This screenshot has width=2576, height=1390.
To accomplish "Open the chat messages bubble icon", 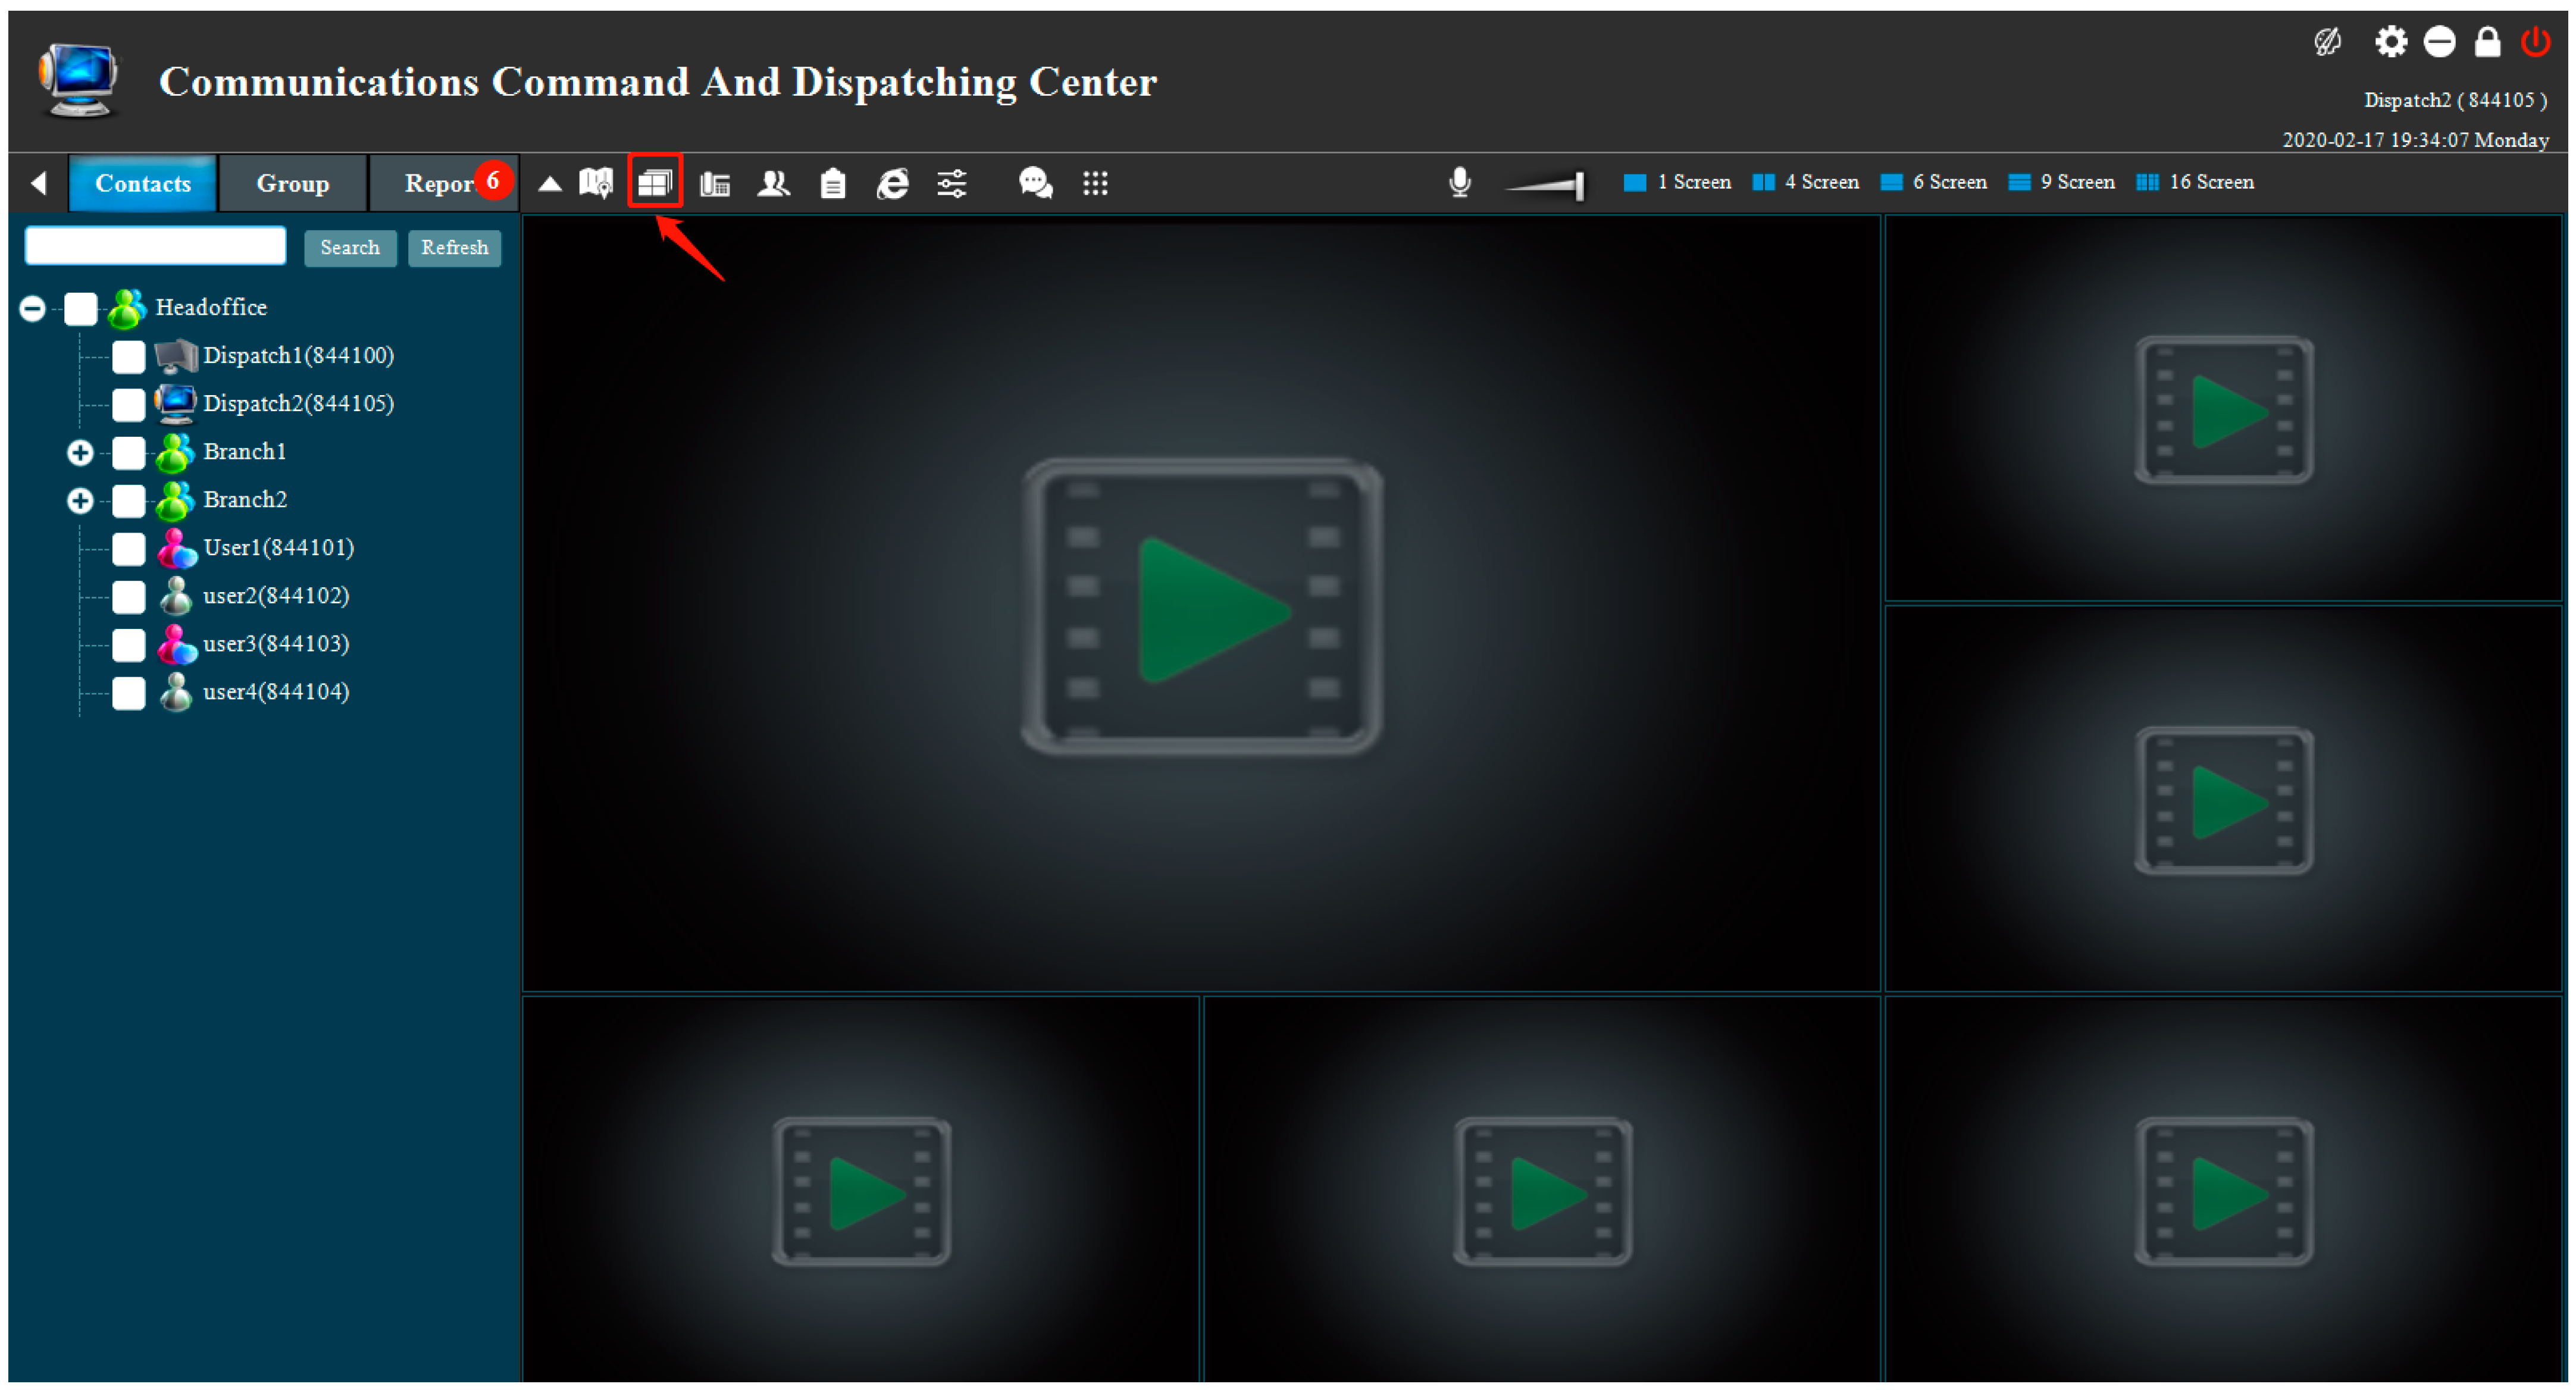I will click(x=1035, y=183).
